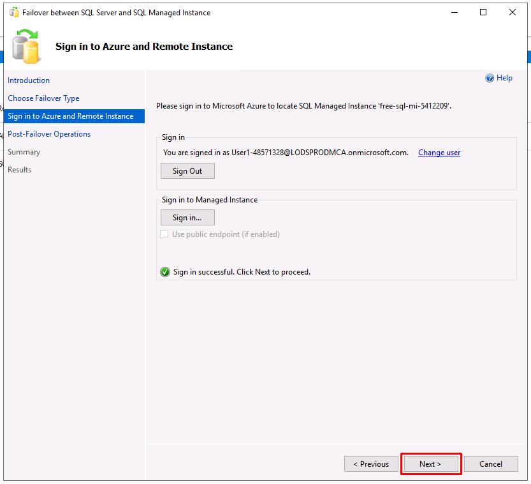Proceed with the Next button
The height and width of the screenshot is (484, 531).
click(431, 464)
